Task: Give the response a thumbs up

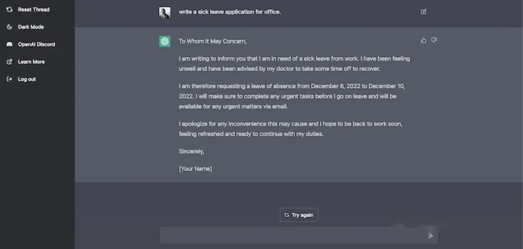Action: tap(424, 41)
